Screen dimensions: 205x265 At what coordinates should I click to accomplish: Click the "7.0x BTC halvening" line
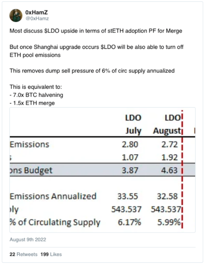[36, 95]
